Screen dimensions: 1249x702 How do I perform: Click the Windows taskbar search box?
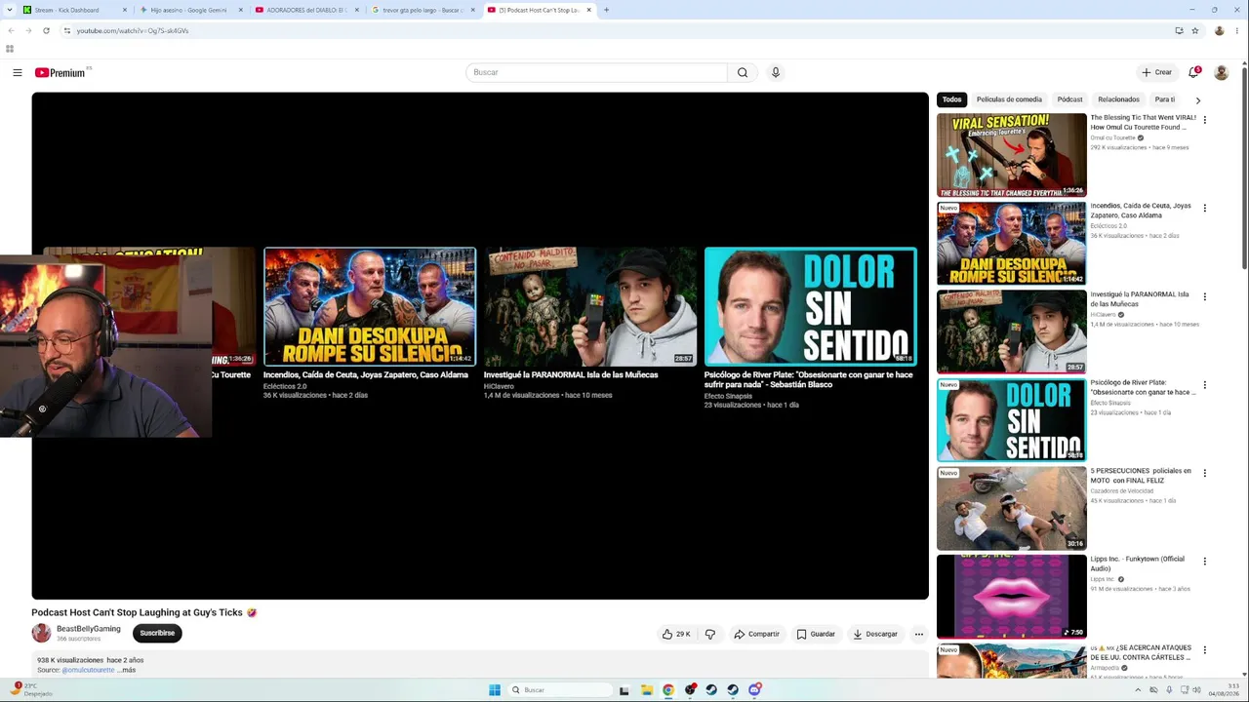562,690
